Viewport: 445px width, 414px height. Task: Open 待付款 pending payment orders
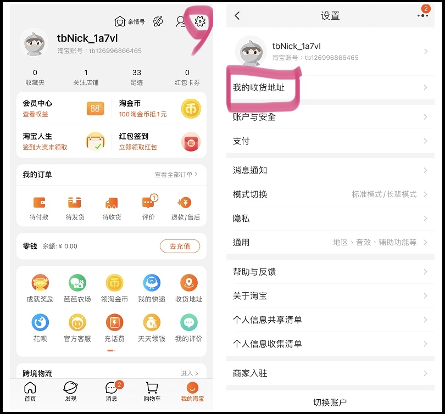[39, 209]
